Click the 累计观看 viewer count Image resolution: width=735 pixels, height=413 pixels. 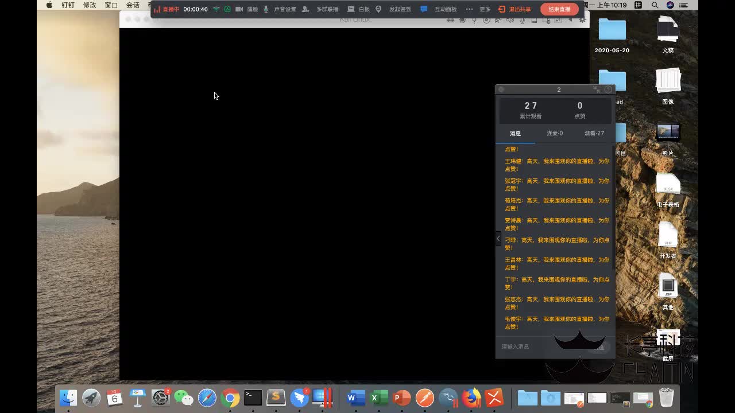pyautogui.click(x=531, y=110)
